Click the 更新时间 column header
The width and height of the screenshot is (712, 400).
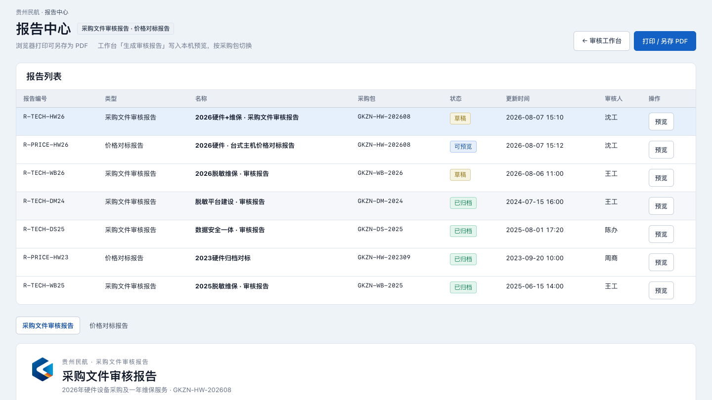click(518, 99)
